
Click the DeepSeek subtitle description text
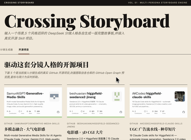pos(64,36)
